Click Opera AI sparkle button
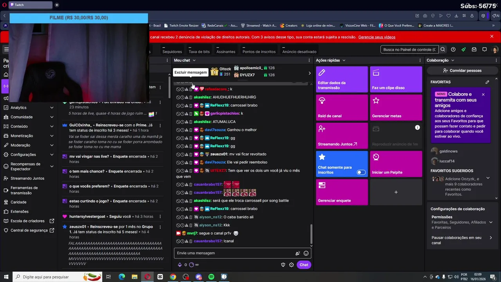The image size is (501, 282). point(495,16)
